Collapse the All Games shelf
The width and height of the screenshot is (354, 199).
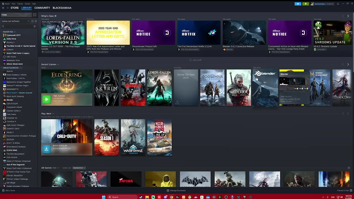click(348, 168)
